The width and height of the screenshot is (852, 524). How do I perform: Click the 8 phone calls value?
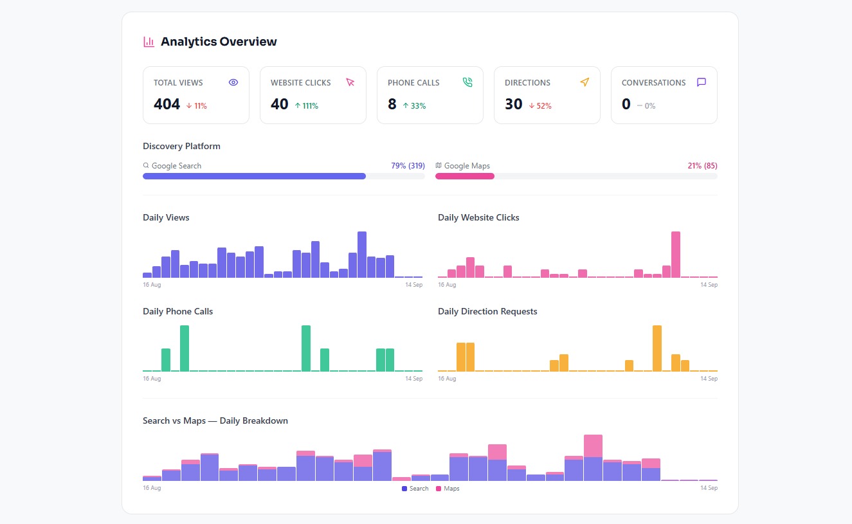392,104
